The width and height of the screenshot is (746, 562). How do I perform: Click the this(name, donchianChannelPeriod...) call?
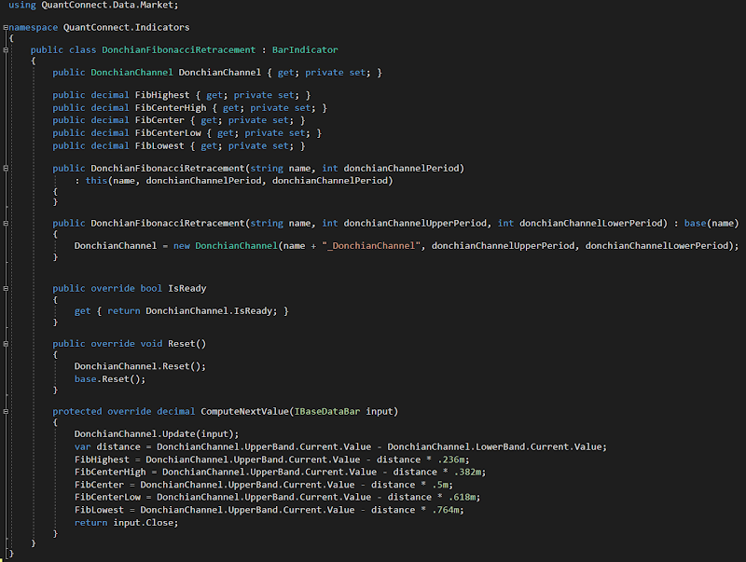[x=240, y=181]
